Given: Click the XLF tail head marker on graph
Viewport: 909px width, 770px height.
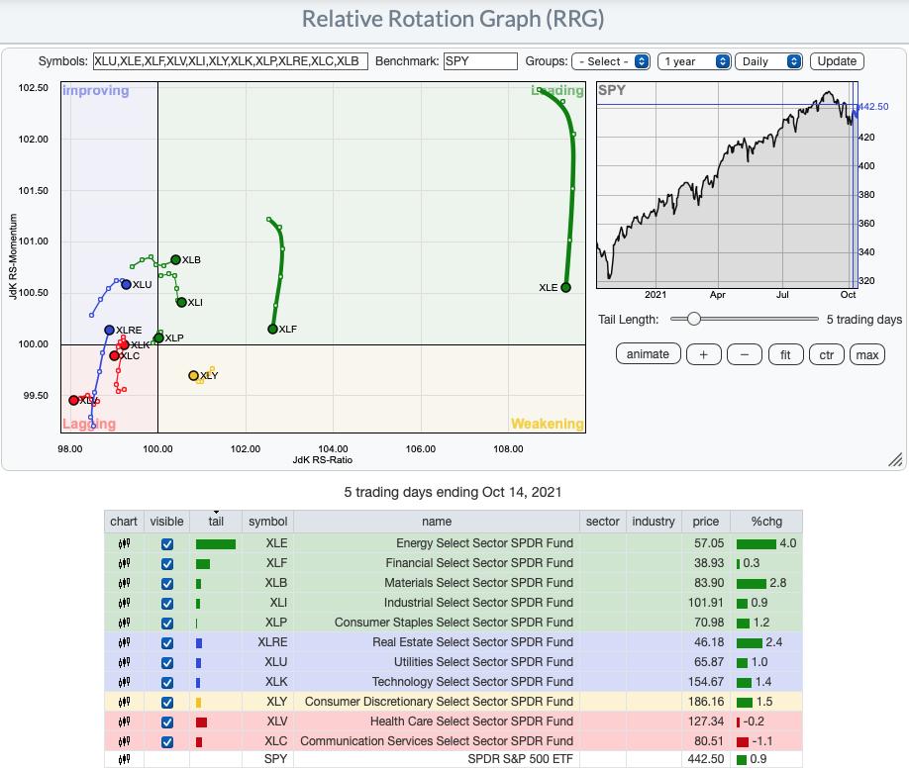Looking at the screenshot, I should point(272,330).
